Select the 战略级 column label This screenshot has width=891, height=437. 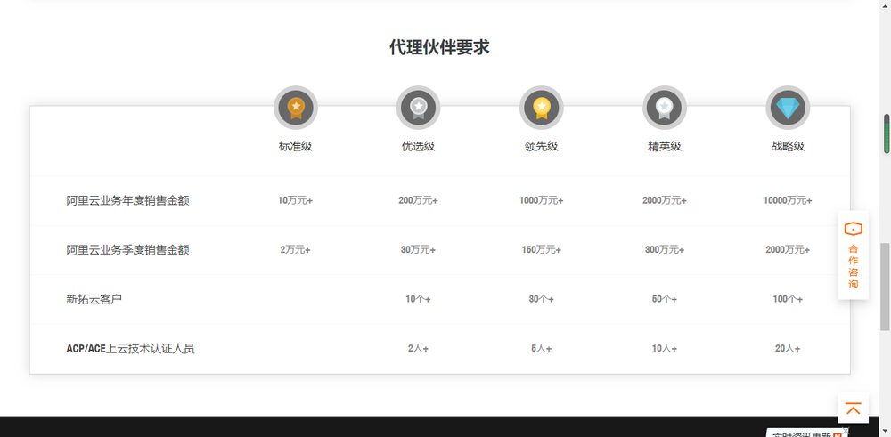tap(788, 147)
